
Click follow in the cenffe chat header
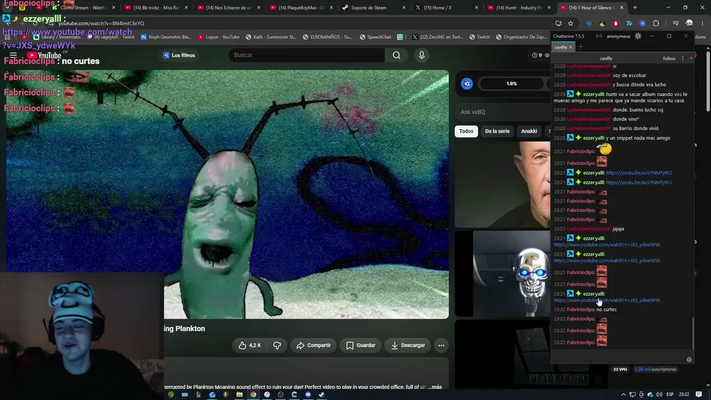(669, 58)
